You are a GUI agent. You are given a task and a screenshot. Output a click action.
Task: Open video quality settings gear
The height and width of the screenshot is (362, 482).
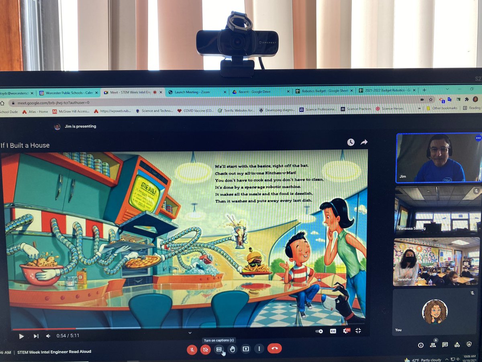tap(346, 331)
